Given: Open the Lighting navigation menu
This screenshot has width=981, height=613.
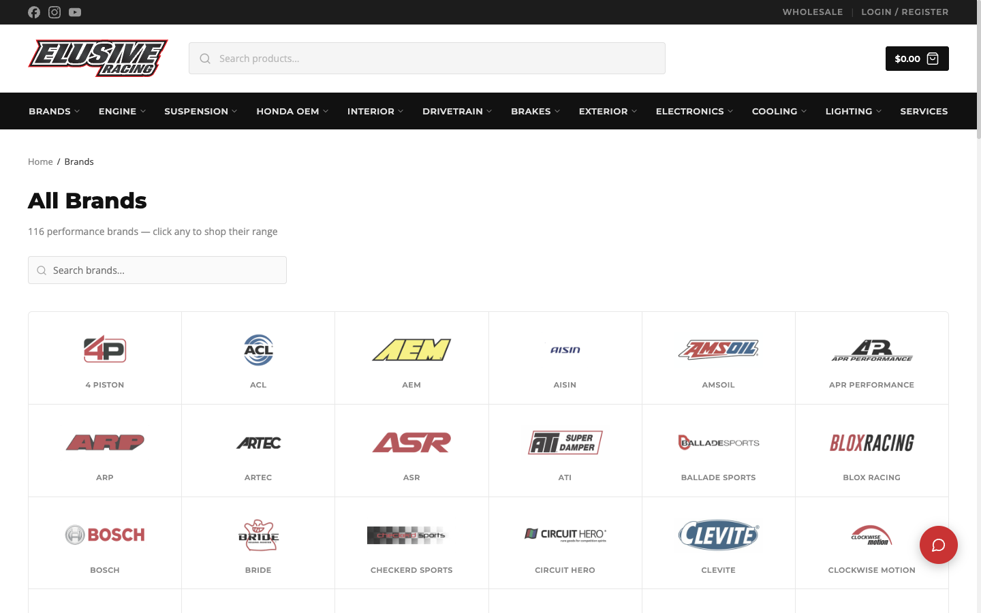Looking at the screenshot, I should coord(854,111).
